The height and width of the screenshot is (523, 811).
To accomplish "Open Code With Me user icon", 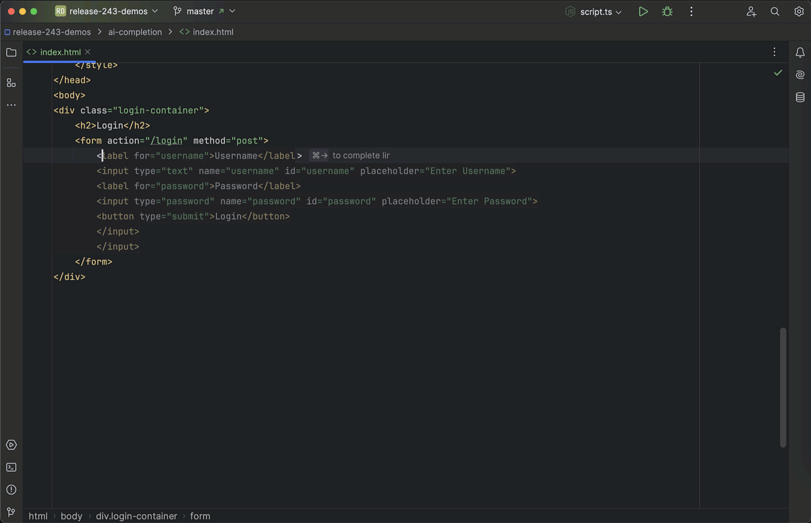I will 751,11.
